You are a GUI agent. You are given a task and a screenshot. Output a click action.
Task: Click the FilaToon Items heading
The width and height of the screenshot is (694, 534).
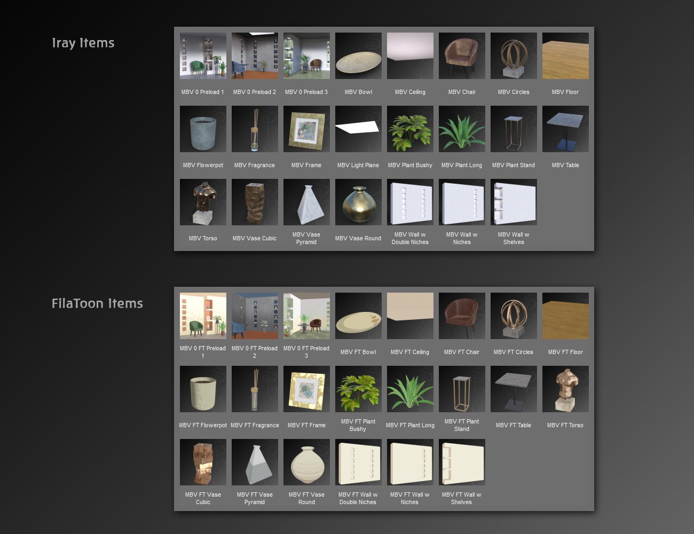pos(97,303)
